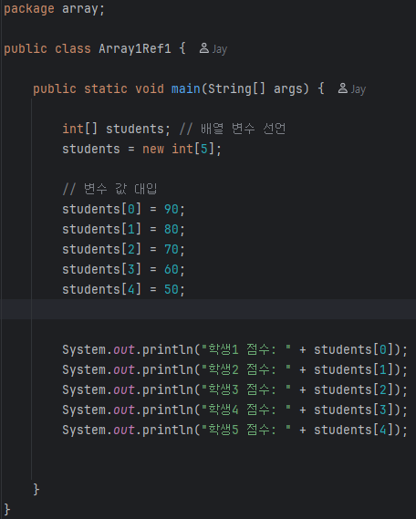Click the string "학생2 점수: " in println
Screen dimensions: 416x519
pyautogui.click(x=246, y=369)
